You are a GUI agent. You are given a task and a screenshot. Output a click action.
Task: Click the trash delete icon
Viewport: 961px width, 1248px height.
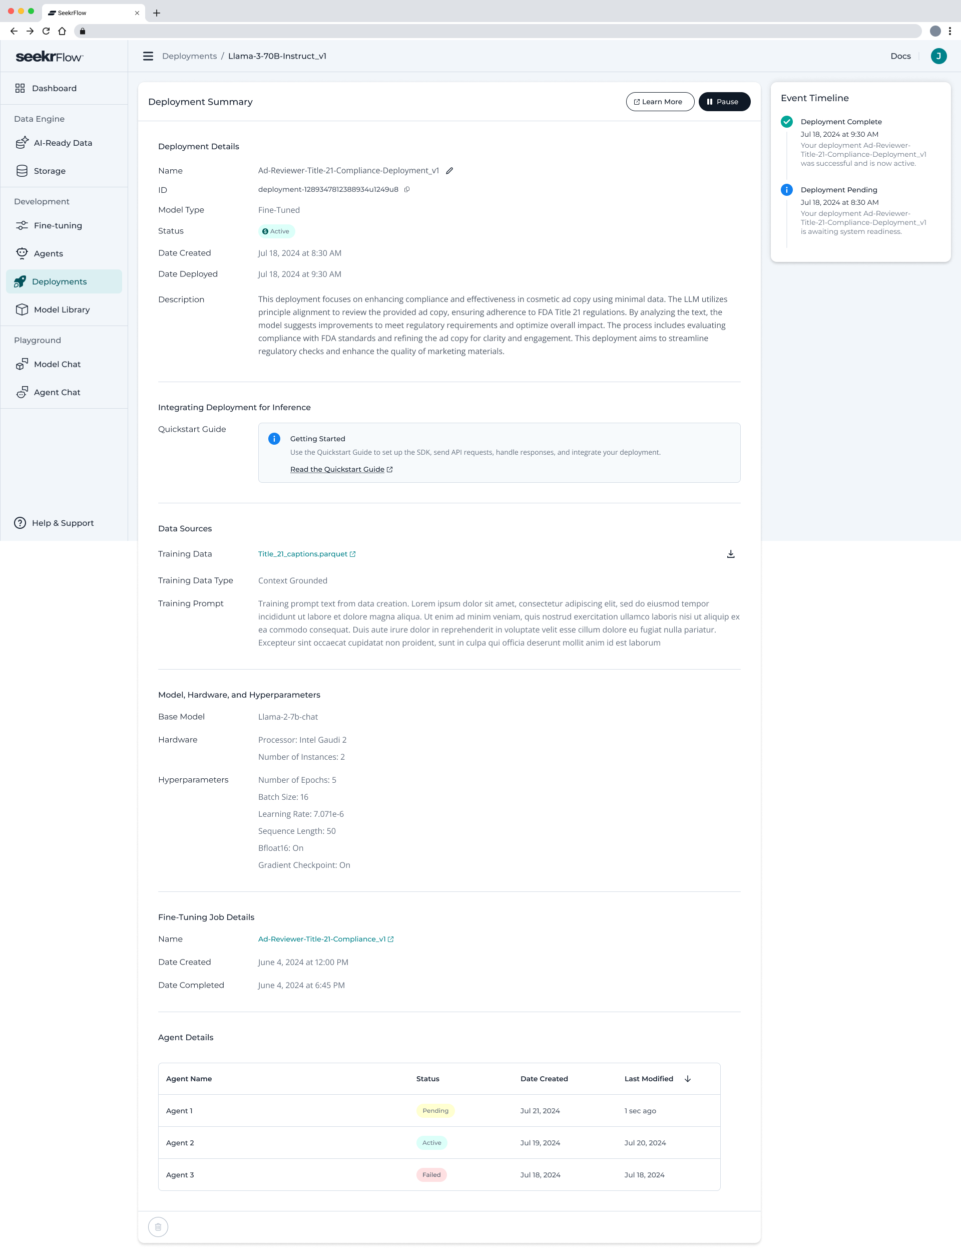pyautogui.click(x=158, y=1227)
